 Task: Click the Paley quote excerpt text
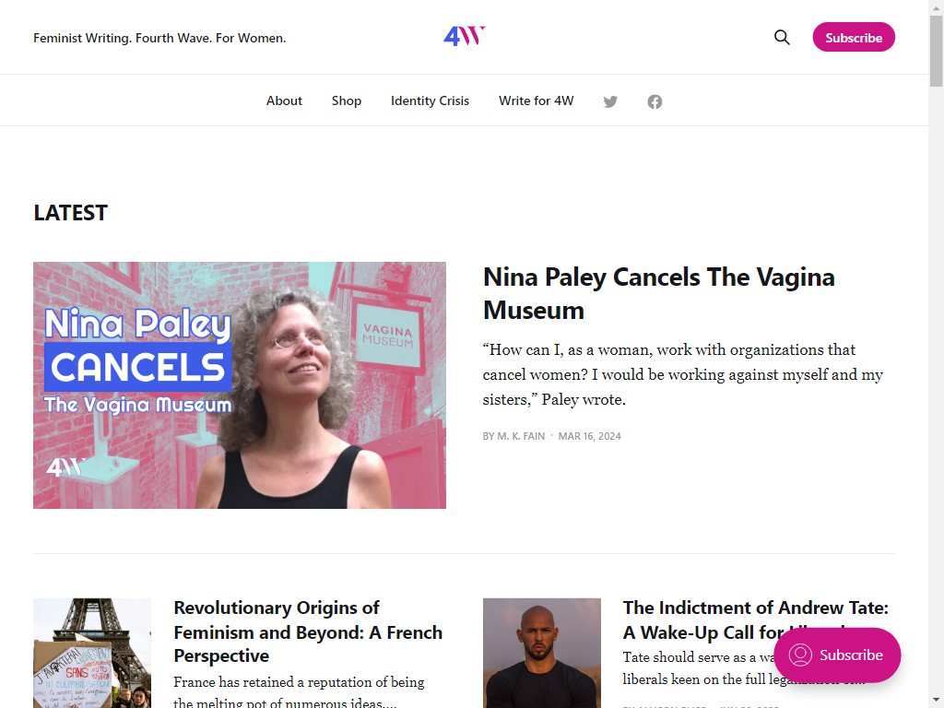click(x=682, y=374)
